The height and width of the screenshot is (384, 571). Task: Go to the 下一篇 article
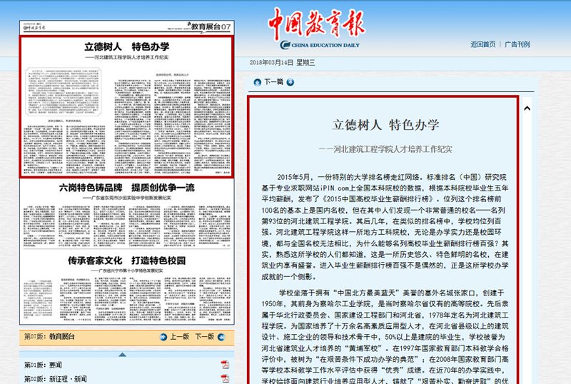273,82
